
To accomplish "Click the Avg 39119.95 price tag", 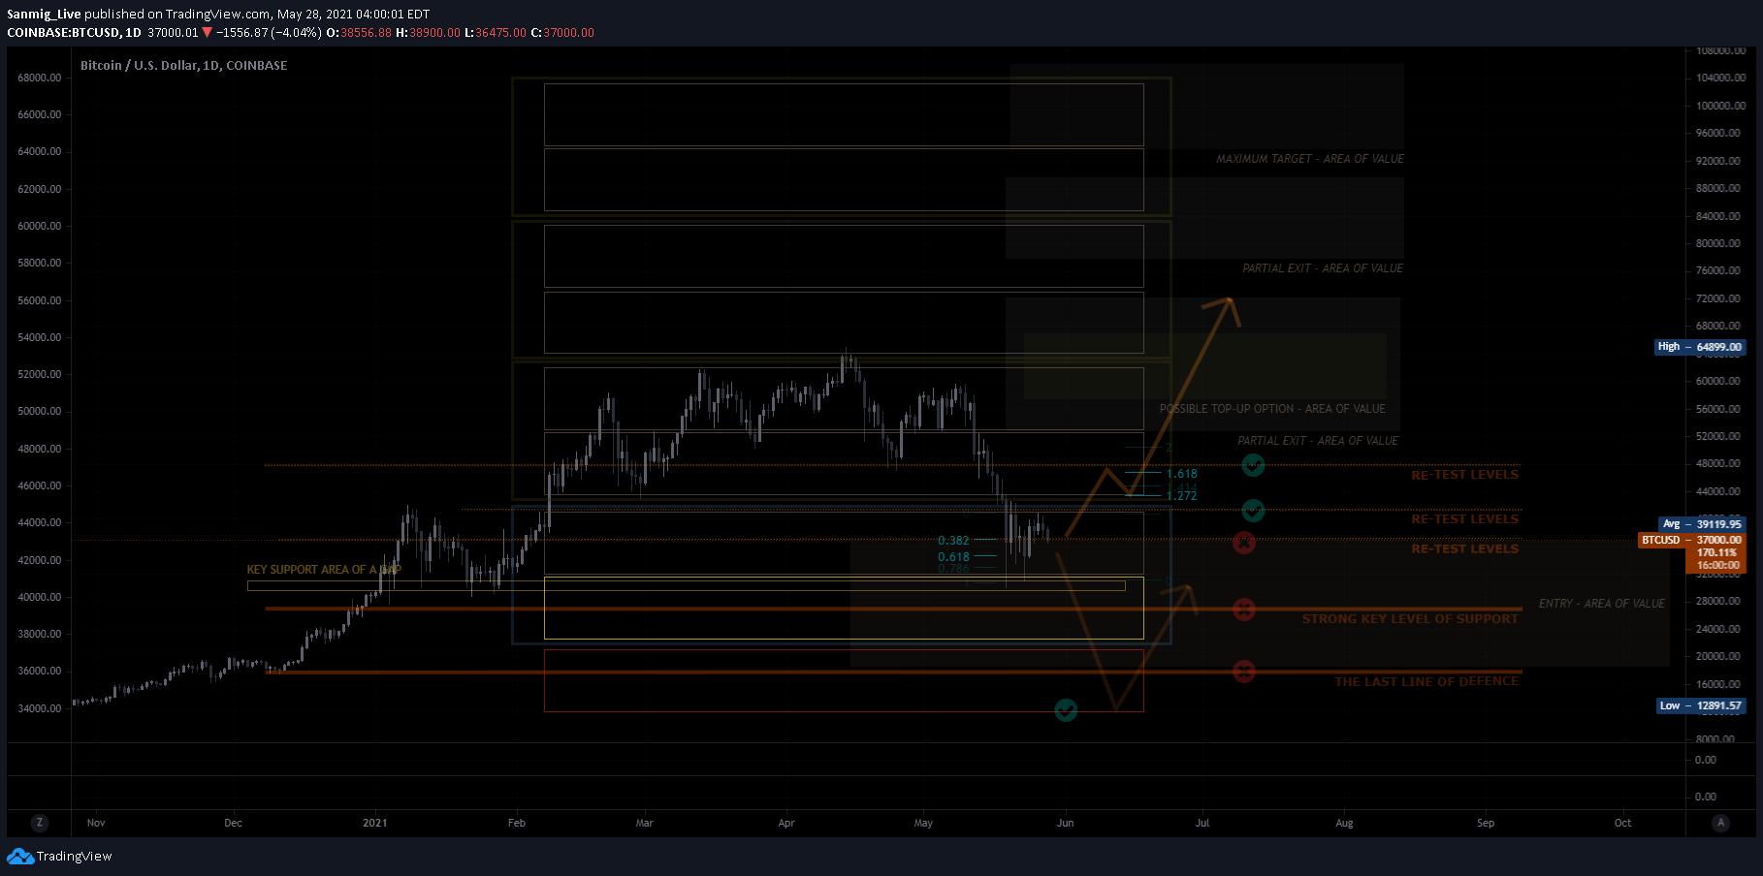I will click(x=1702, y=524).
